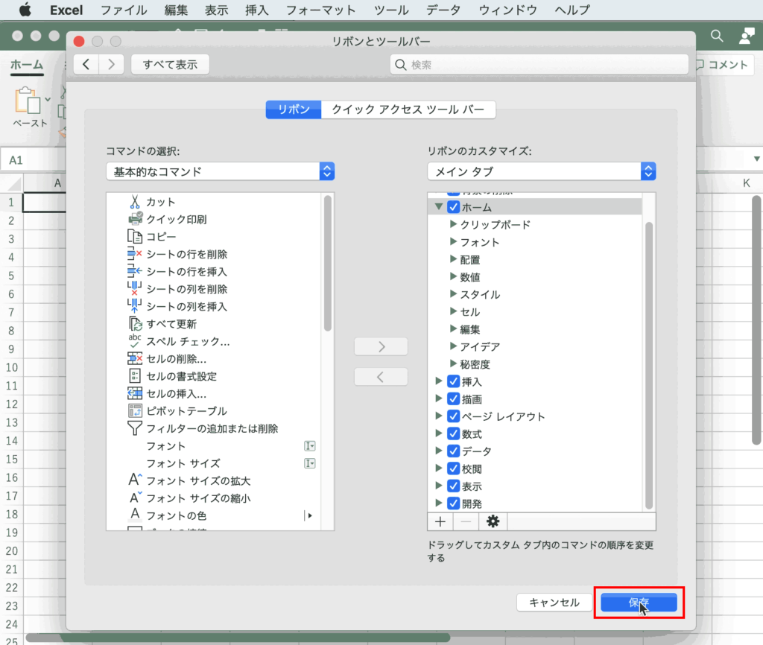The width and height of the screenshot is (763, 645).
Task: Select row header 10 in the spreadsheet
Action: (x=12, y=367)
